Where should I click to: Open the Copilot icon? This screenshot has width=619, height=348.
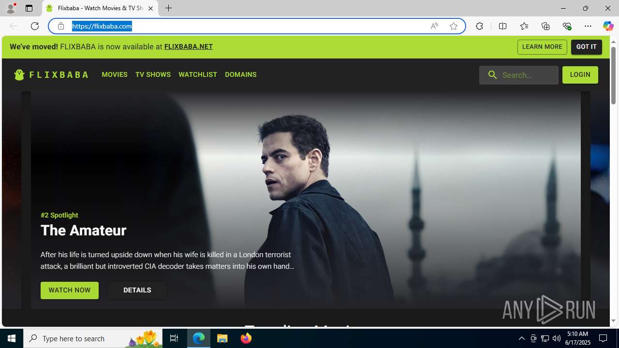pos(608,26)
